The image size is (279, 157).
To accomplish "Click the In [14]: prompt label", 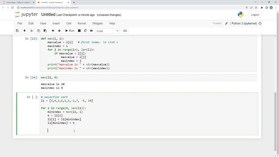I will tap(32, 78).
